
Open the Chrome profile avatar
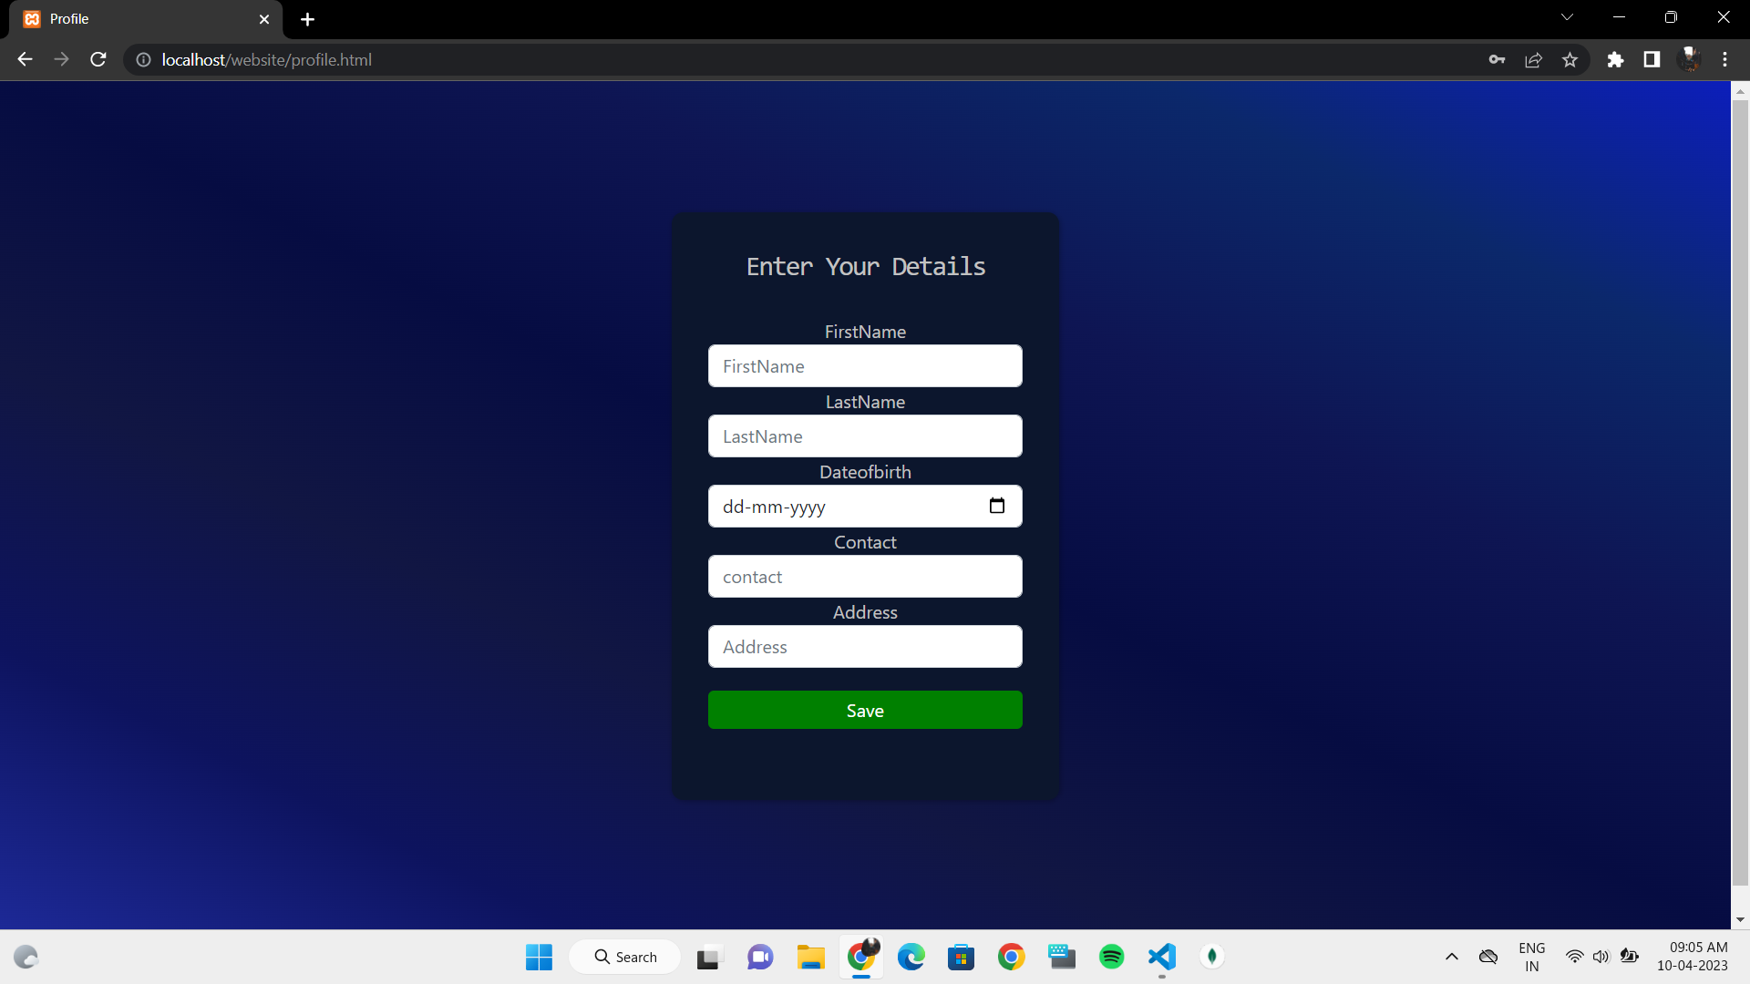click(1689, 59)
